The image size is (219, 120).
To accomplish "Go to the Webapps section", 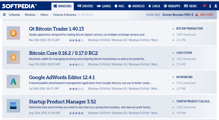I will pyautogui.click(x=172, y=6).
